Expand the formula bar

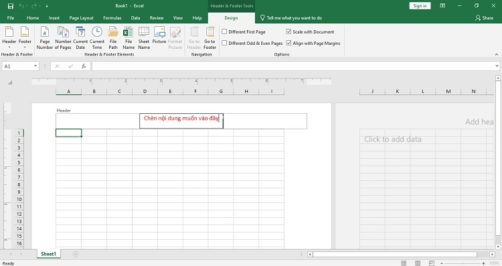click(x=497, y=66)
